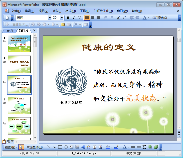Decrease the font size
Viewport: 183px width, 158px height.
(124, 18)
